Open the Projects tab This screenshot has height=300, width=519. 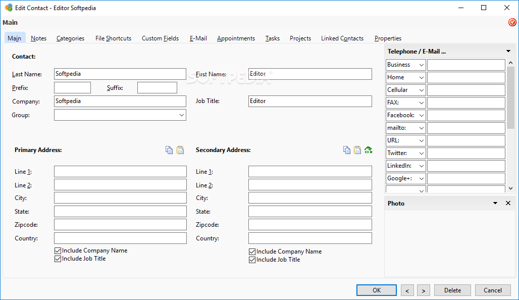(x=300, y=38)
